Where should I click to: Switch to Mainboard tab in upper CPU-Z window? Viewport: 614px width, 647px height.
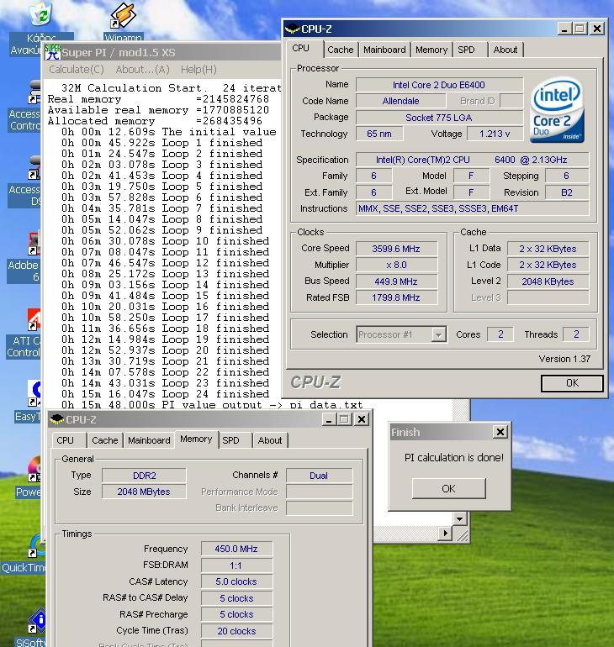tap(384, 50)
